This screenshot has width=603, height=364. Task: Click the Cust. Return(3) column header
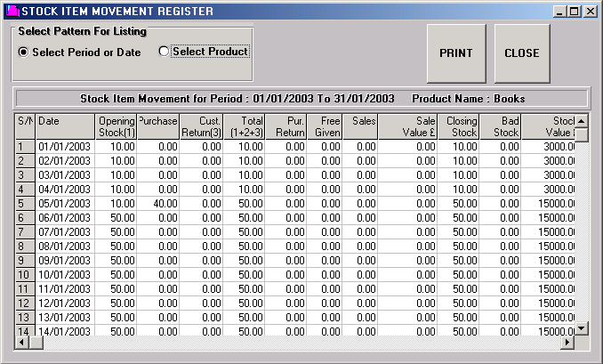pyautogui.click(x=201, y=126)
